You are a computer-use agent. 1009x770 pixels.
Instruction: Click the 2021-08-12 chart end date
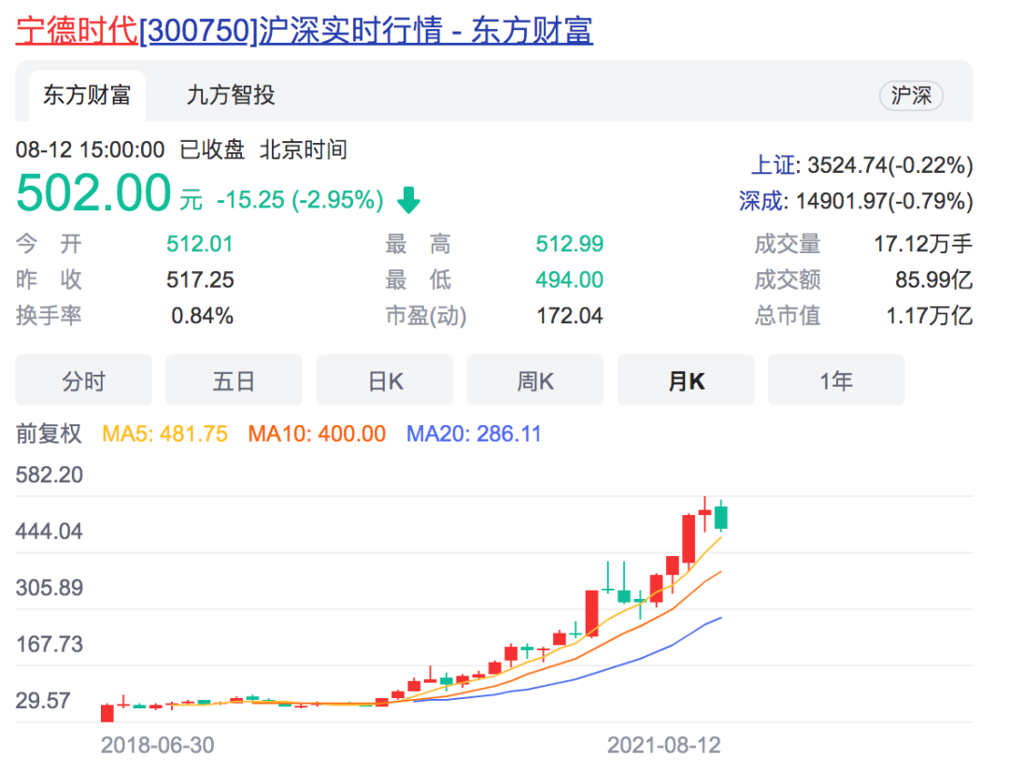tap(664, 746)
